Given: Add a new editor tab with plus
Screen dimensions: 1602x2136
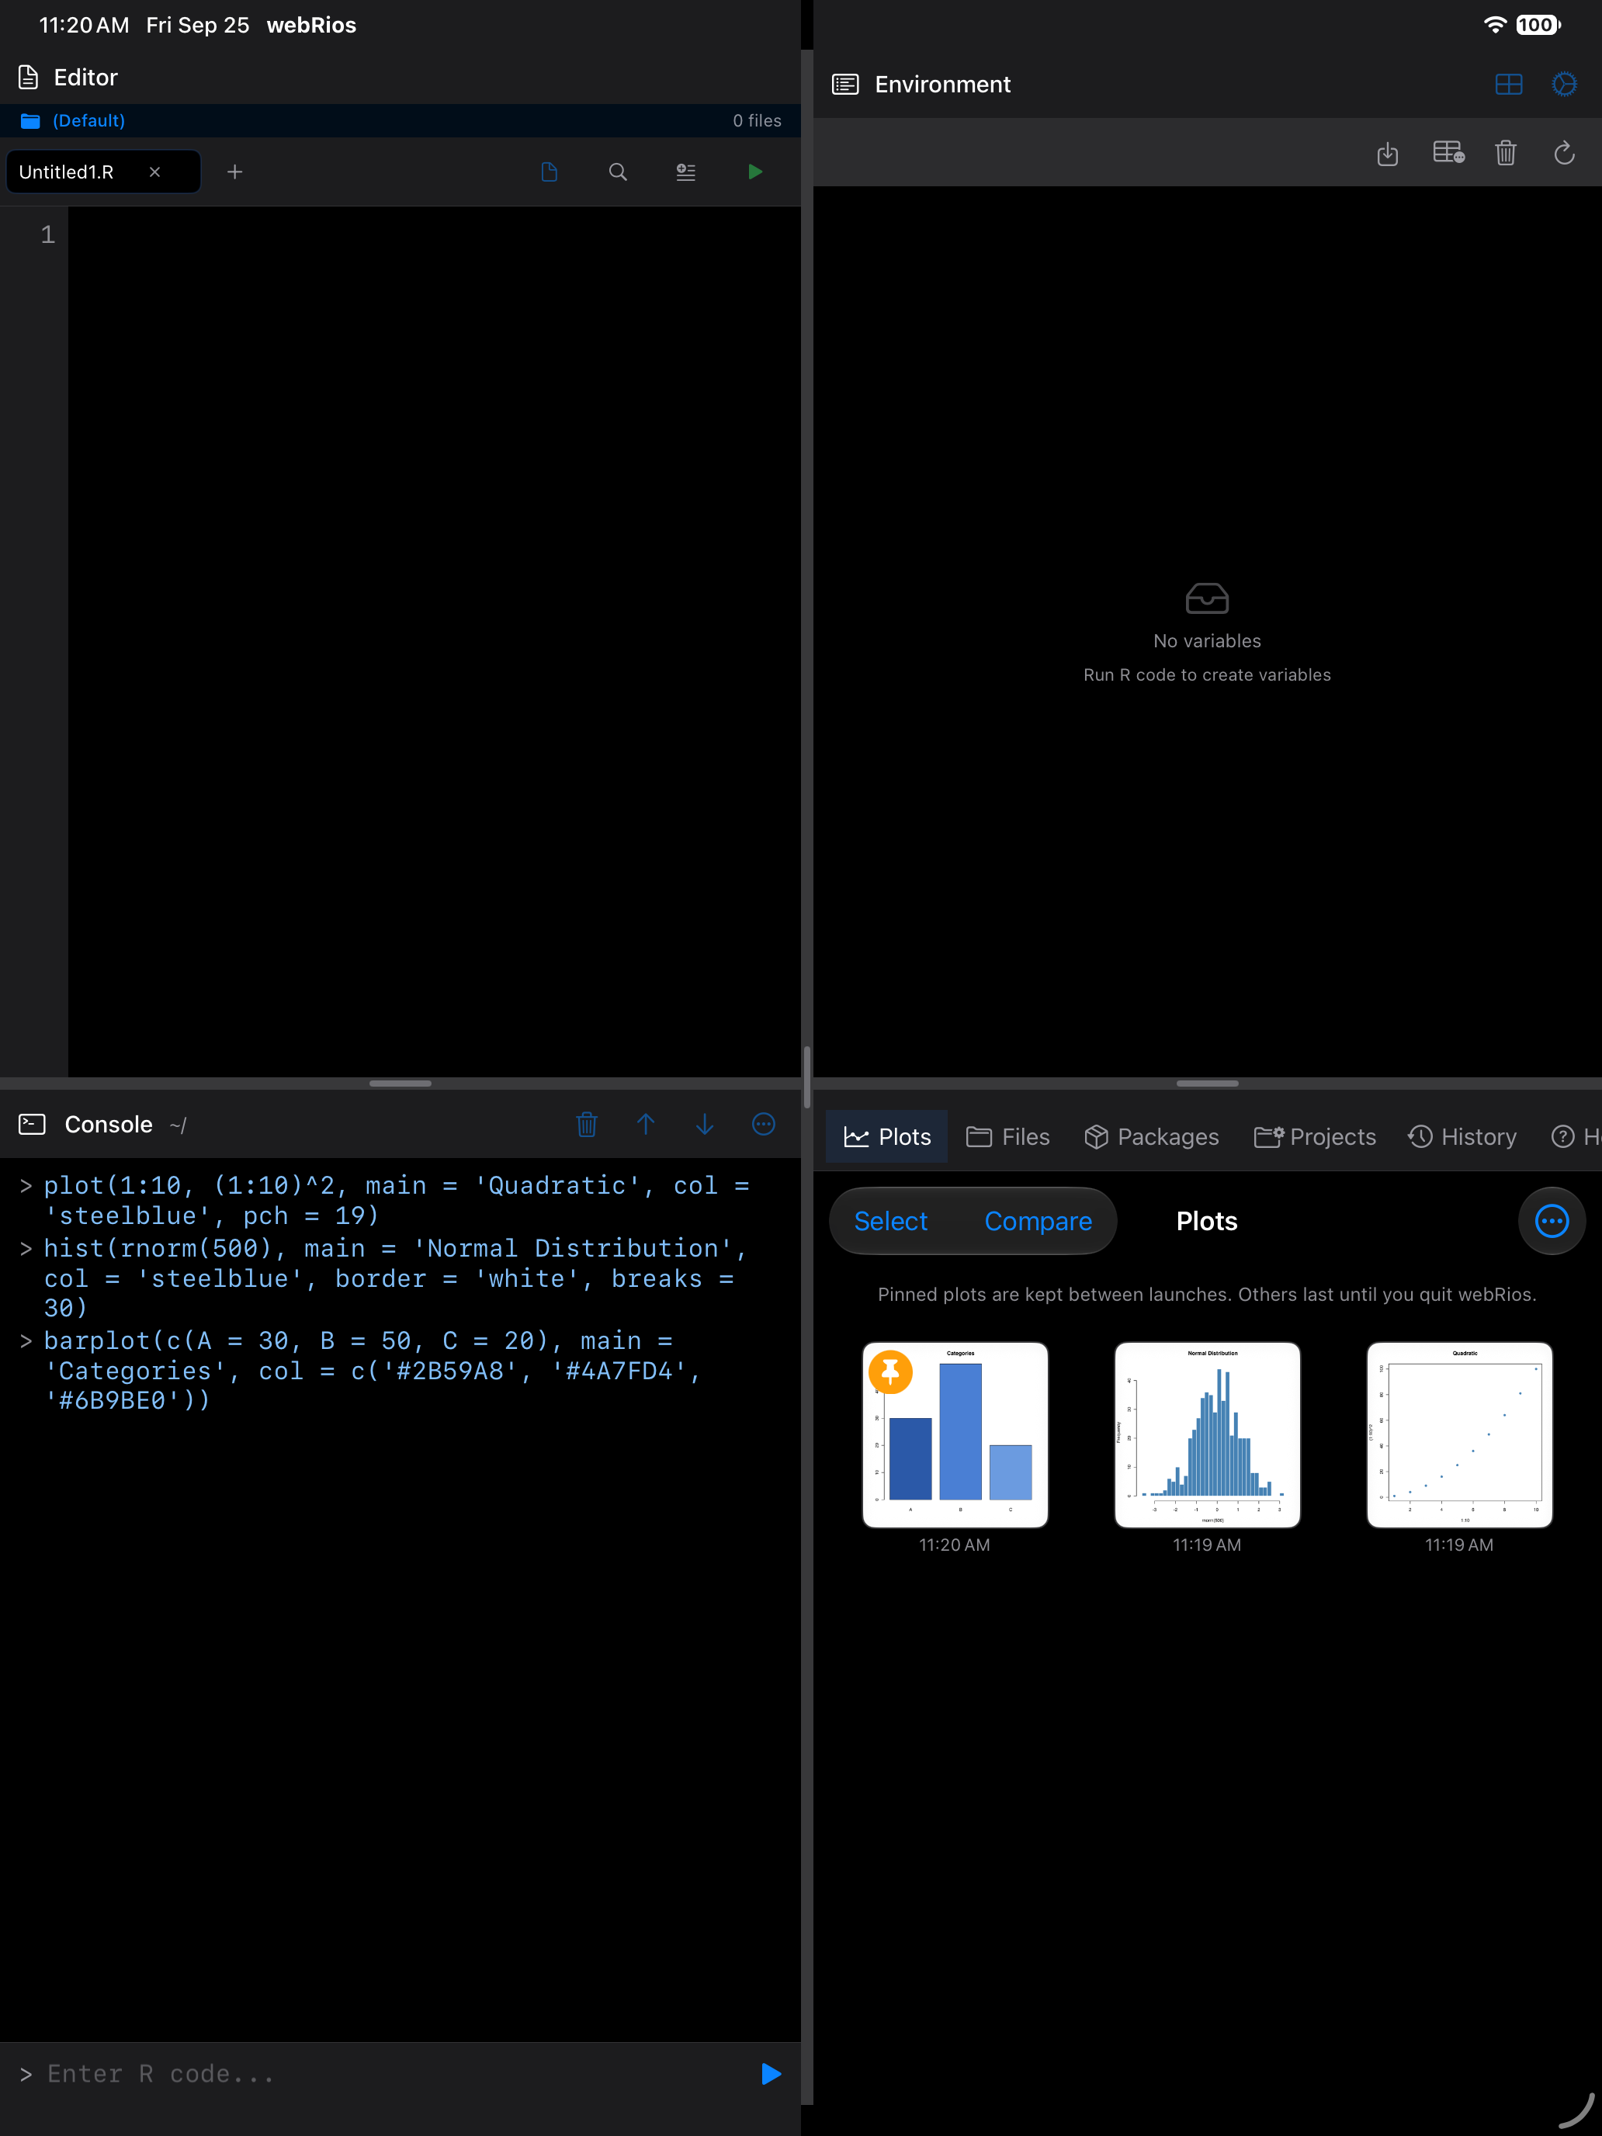Looking at the screenshot, I should point(234,172).
